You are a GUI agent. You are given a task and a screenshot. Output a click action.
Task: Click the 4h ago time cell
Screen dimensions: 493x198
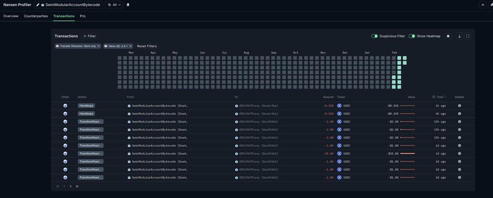[440, 114]
